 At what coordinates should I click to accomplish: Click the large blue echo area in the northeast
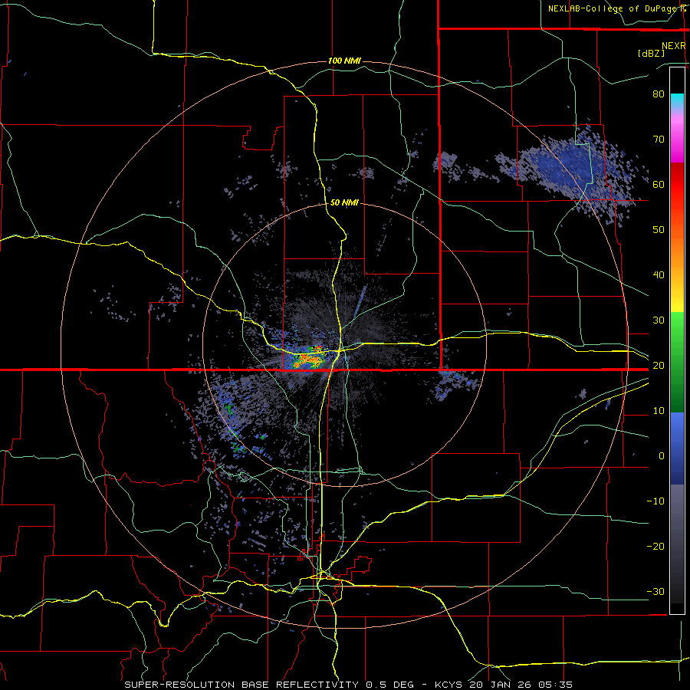click(572, 169)
